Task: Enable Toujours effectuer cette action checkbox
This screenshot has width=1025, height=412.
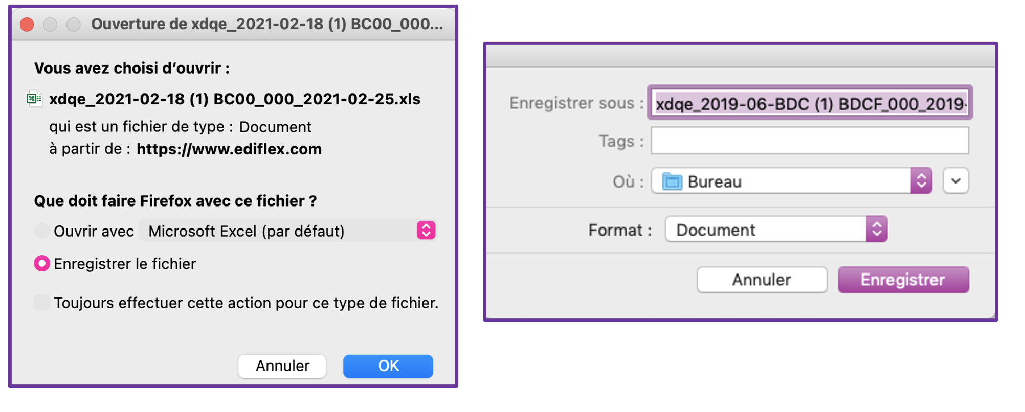Action: click(41, 303)
